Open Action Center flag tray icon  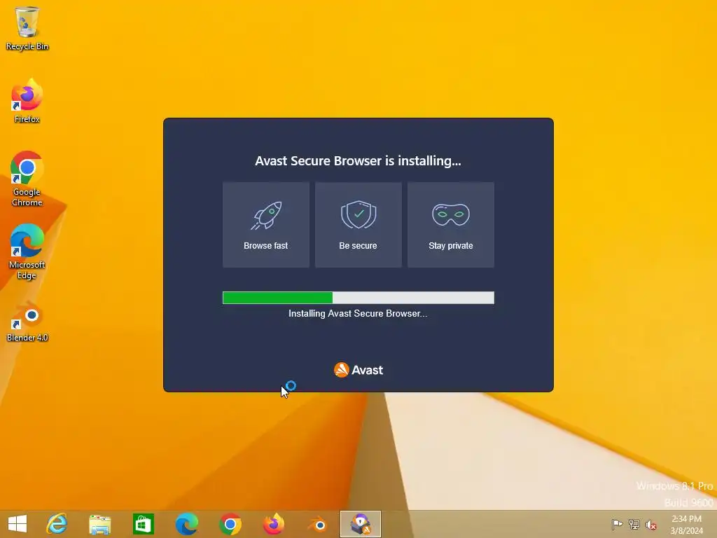[x=617, y=524]
